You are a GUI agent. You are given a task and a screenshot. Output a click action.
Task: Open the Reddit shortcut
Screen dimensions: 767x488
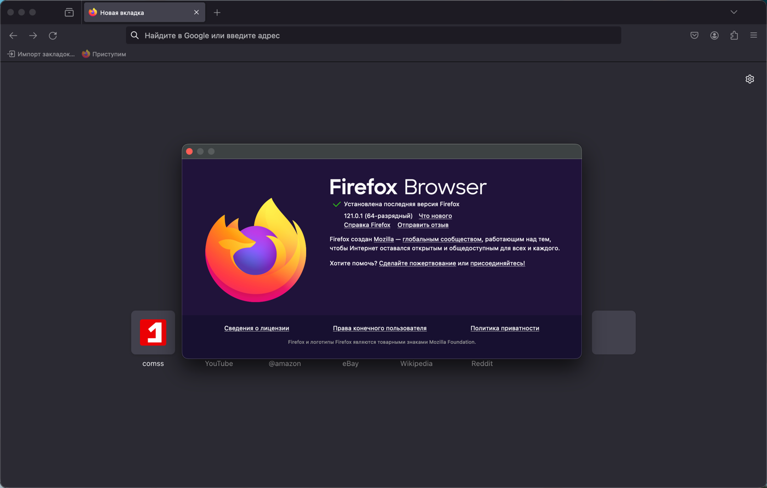482,364
